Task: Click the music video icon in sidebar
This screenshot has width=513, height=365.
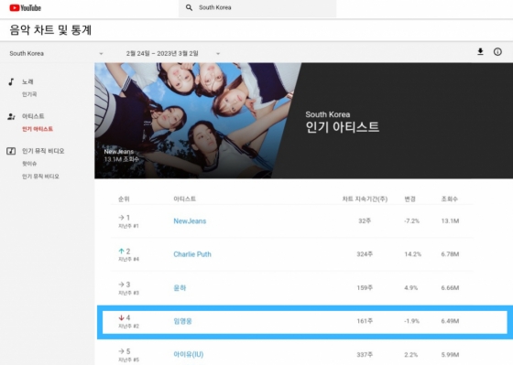Action: [11, 151]
